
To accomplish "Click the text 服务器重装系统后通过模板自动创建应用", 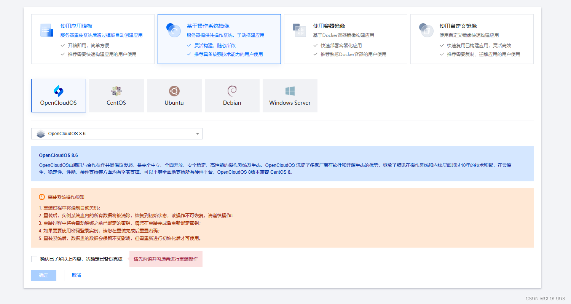I will pos(101,35).
